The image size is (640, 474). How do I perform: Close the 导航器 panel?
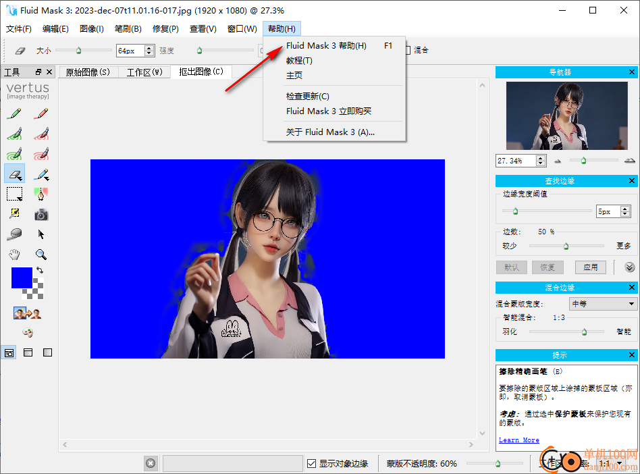pyautogui.click(x=631, y=72)
